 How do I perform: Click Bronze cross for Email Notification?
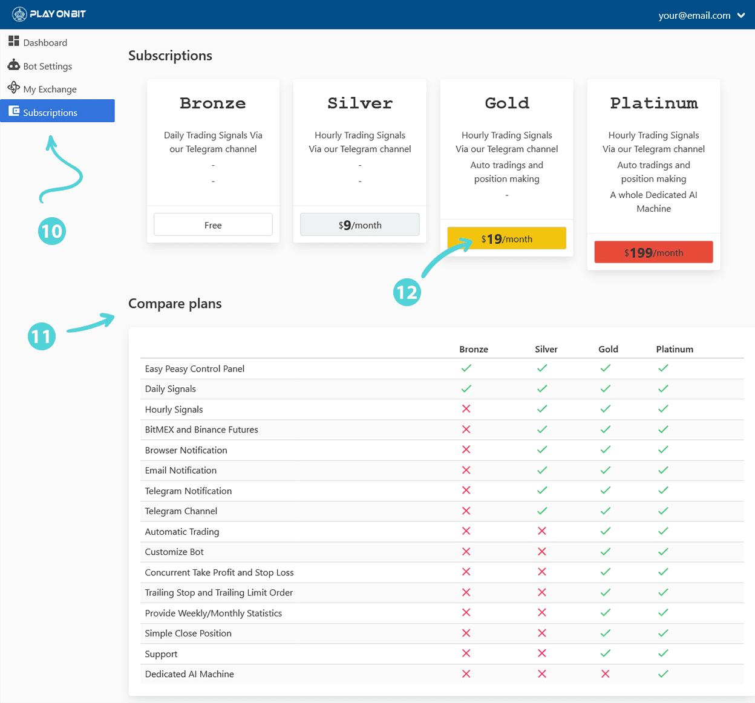click(x=466, y=469)
